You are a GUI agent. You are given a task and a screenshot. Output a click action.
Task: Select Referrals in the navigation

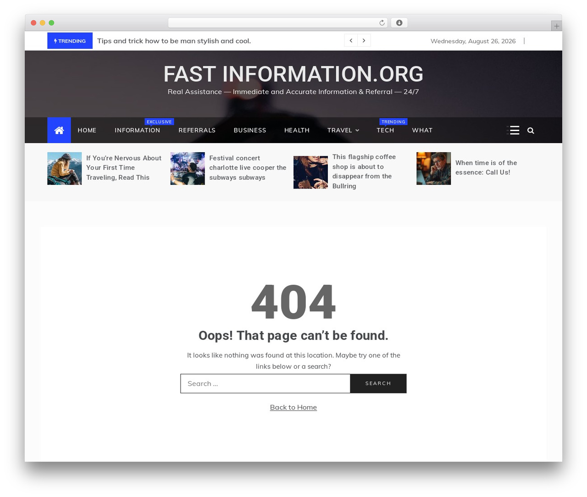click(197, 130)
